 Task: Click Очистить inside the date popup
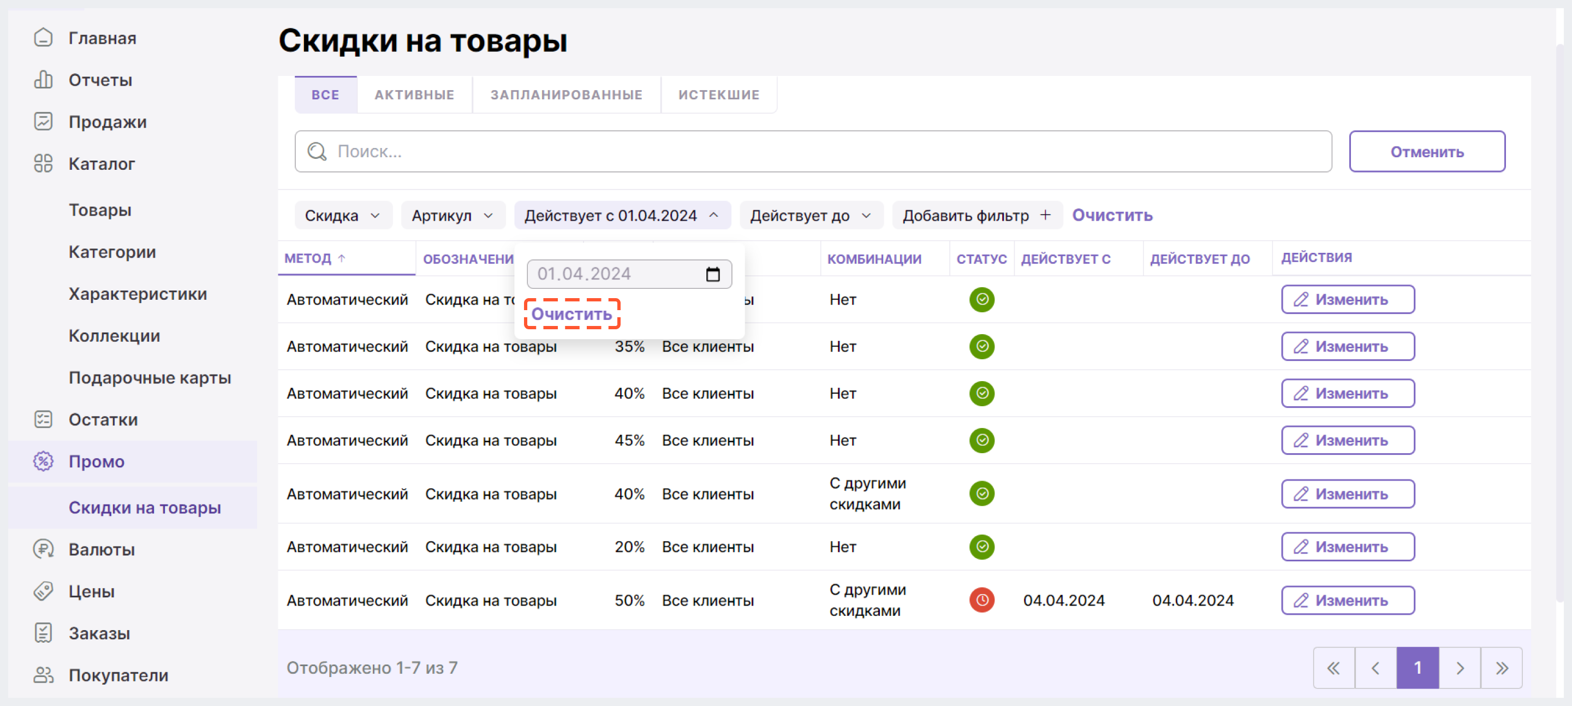click(571, 313)
